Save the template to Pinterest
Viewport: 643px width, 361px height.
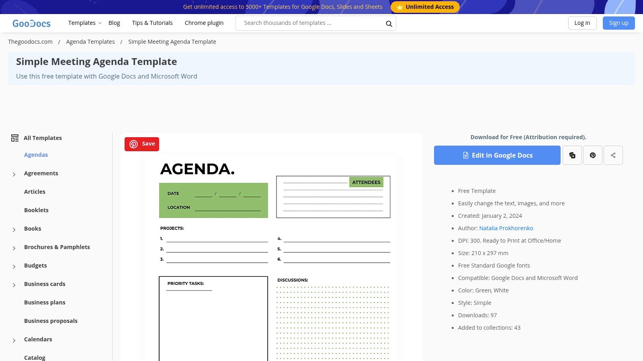[x=142, y=144]
